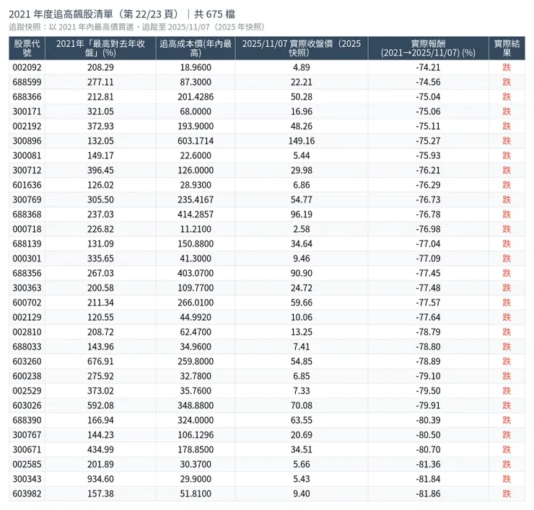
Task: Select stock code 300343
Action: click(27, 479)
